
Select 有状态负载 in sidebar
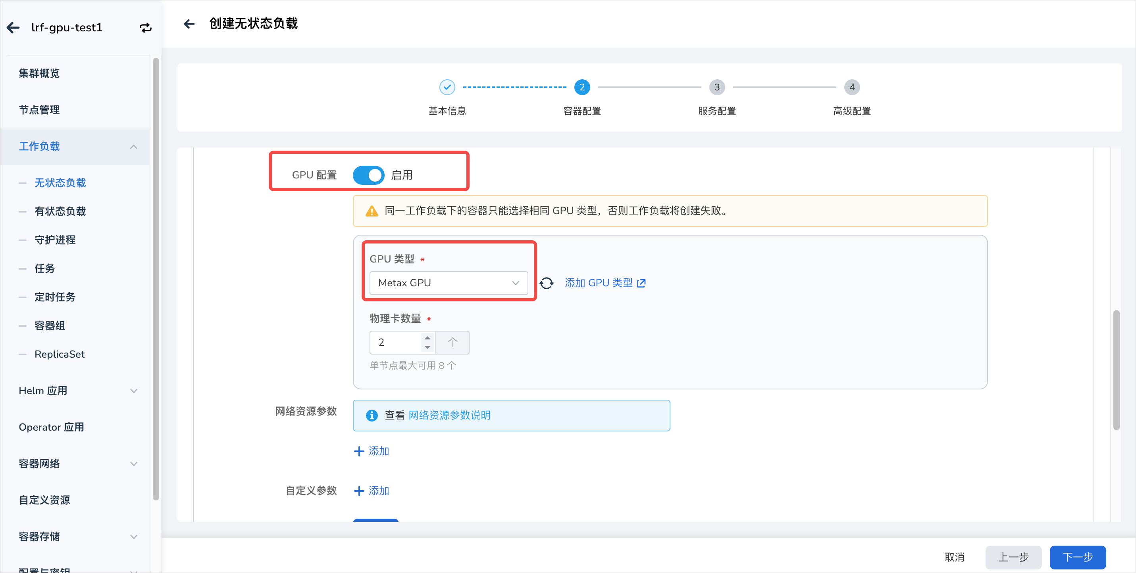coord(60,211)
